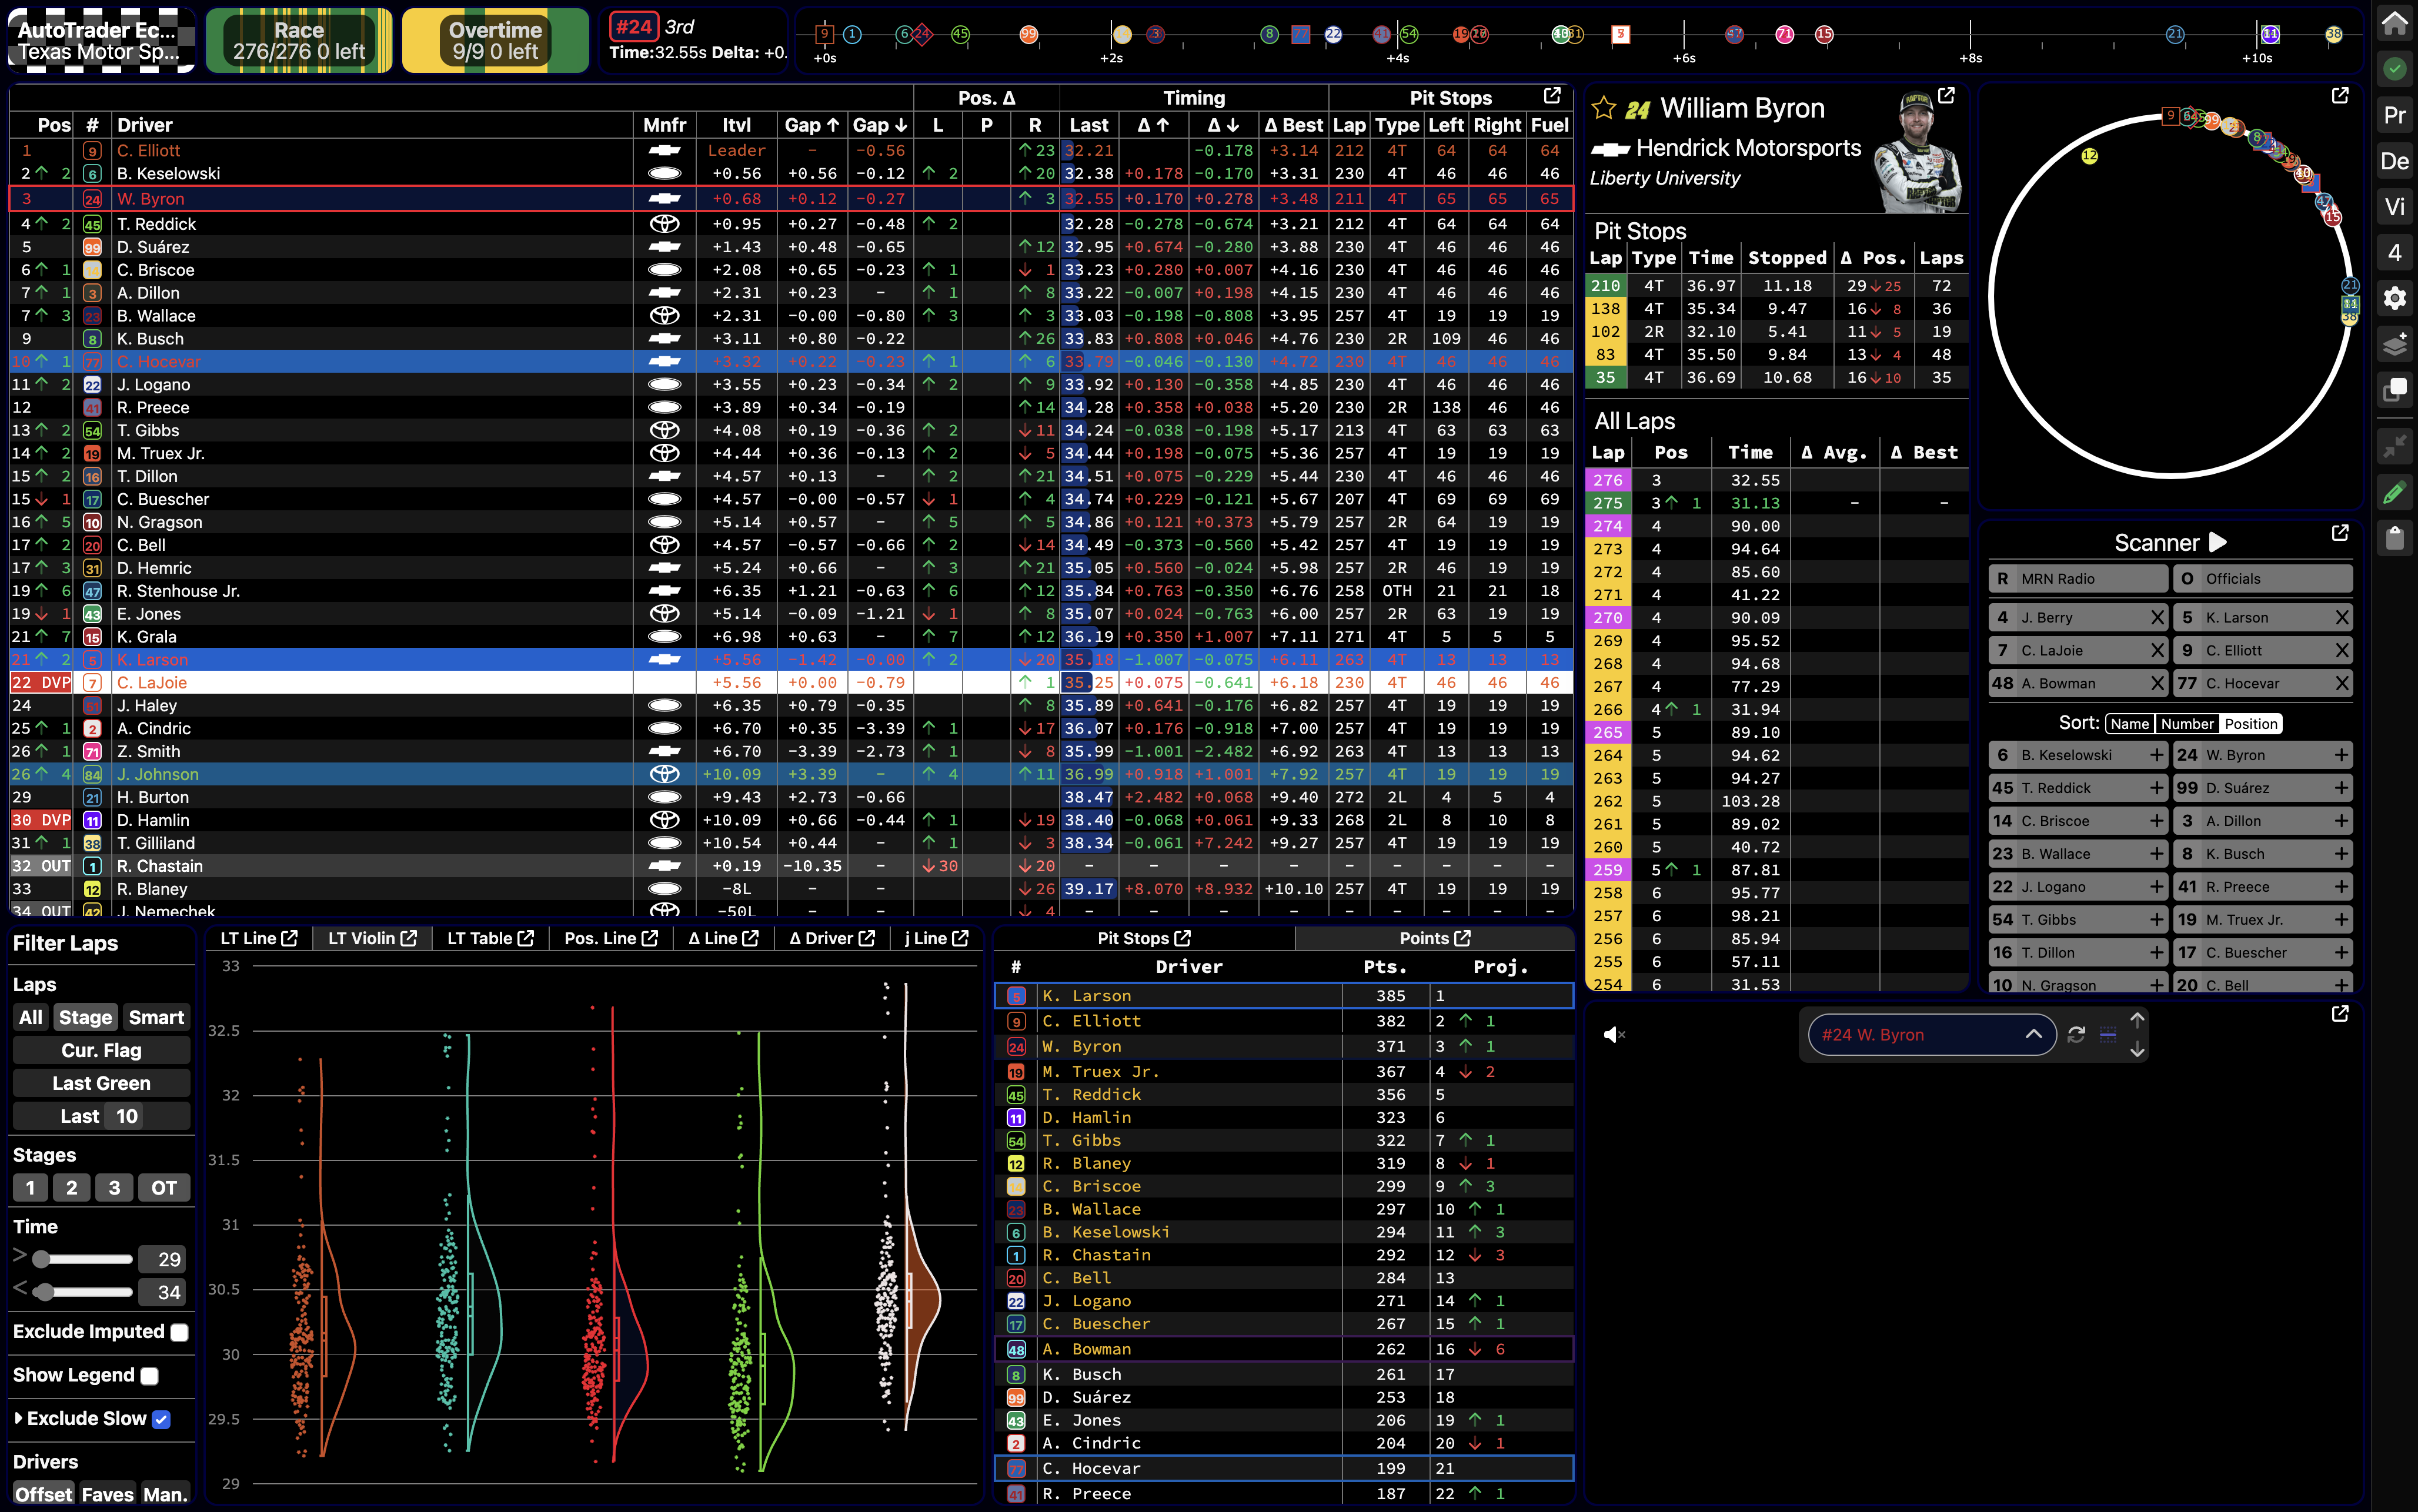Expand the Exclude Slow disclosure triangle

(19, 1419)
